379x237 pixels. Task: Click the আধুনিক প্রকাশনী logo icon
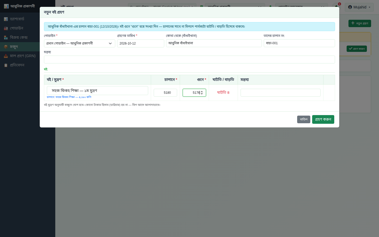[6, 6]
